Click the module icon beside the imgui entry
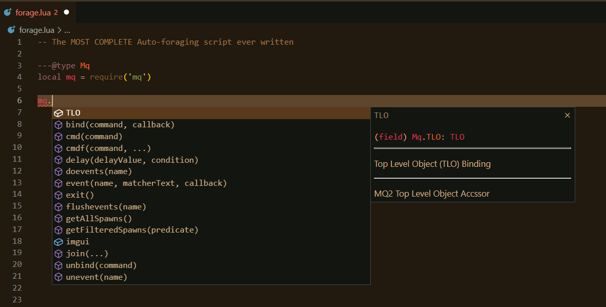 [58, 241]
